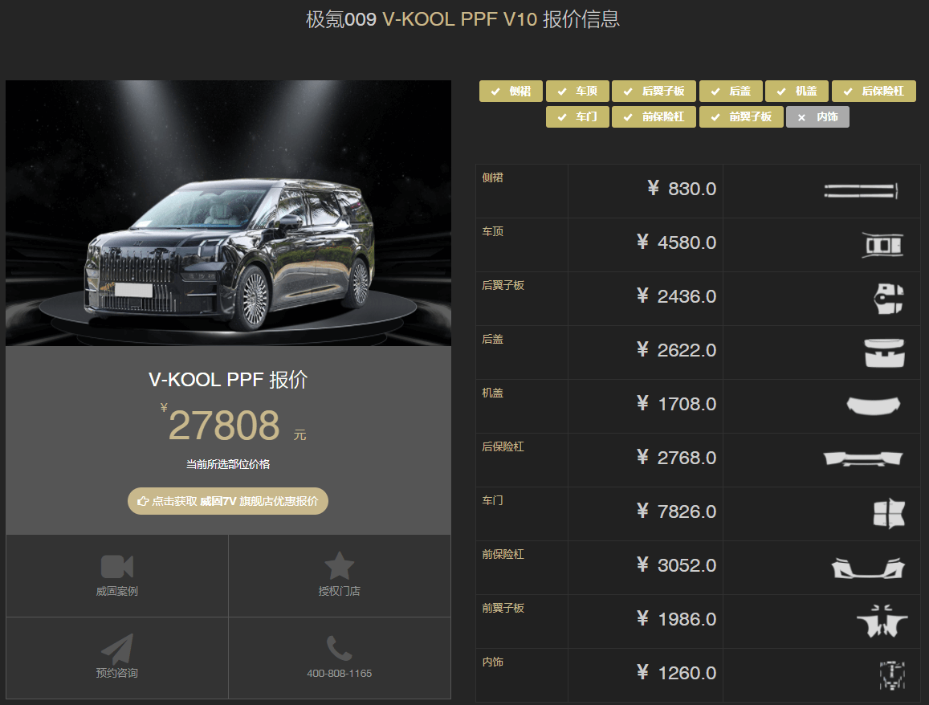Click the 前保险杠 front bumper pattern icon
This screenshot has width=929, height=705.
(x=868, y=568)
